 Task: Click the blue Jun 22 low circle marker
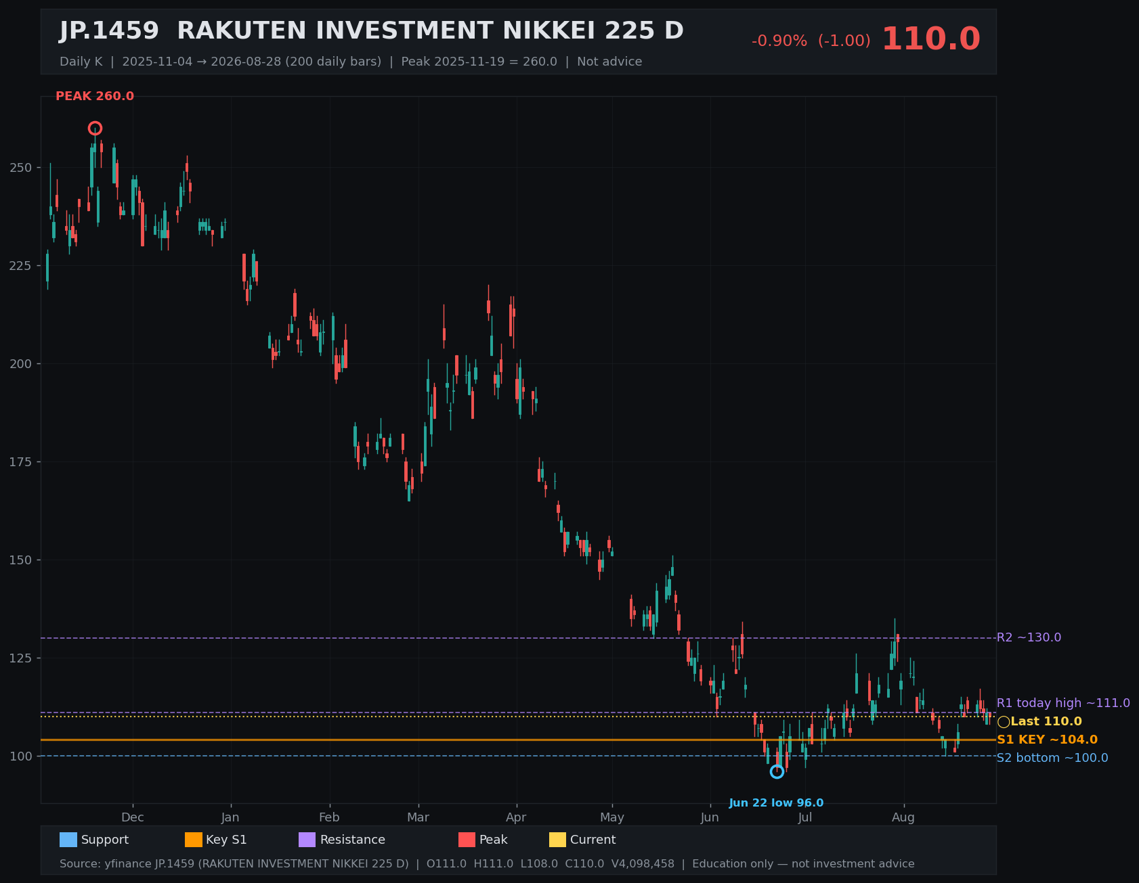click(777, 771)
